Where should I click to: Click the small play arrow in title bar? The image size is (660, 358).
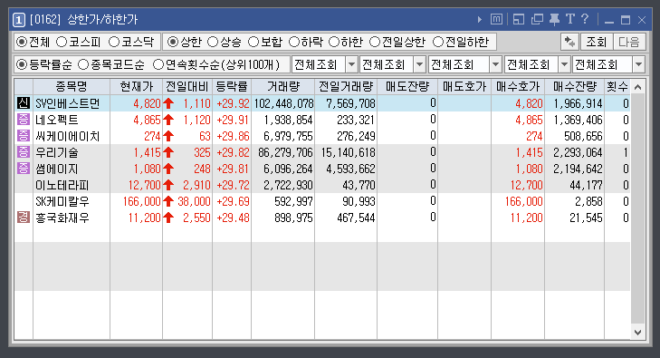[x=480, y=19]
